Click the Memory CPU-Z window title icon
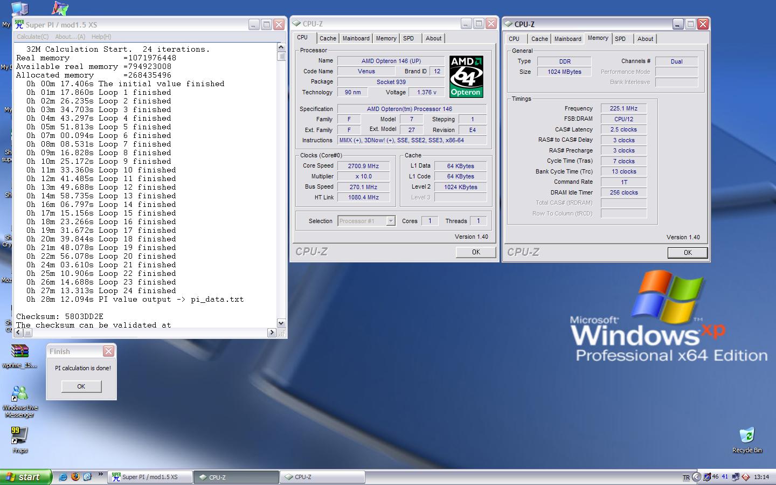The image size is (776, 485). pos(508,24)
